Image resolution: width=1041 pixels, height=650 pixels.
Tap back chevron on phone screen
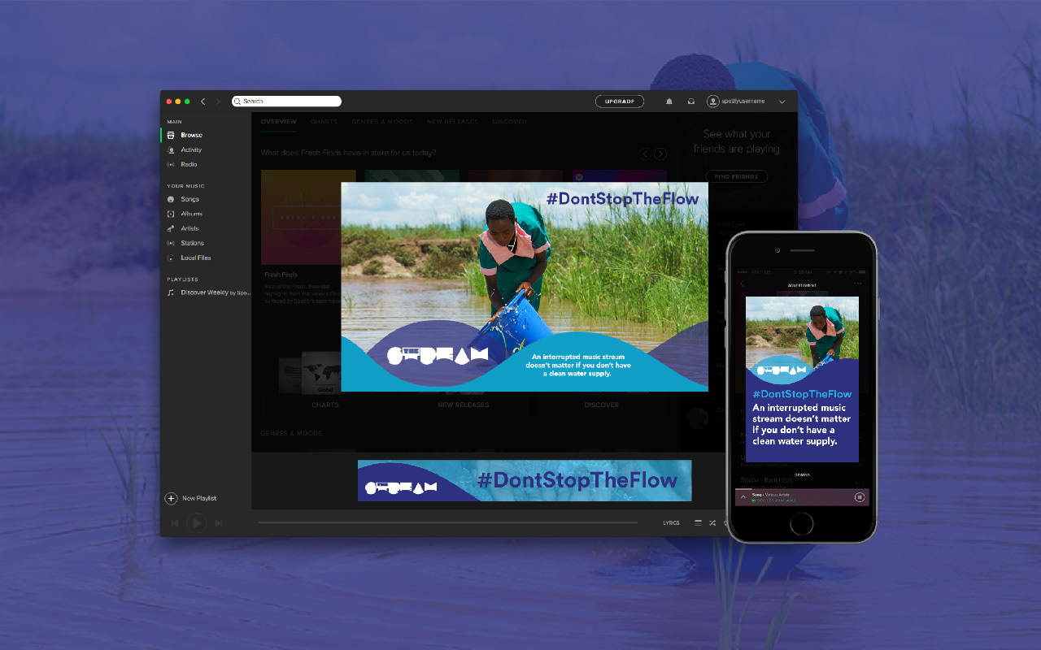[742, 284]
